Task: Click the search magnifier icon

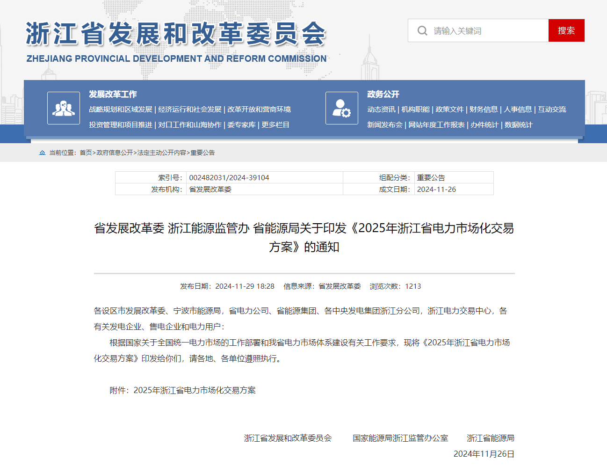Action: (422, 30)
